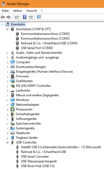
Task: Select Kommunikationsanschluss (COM2) text
Action: (x=45, y=34)
